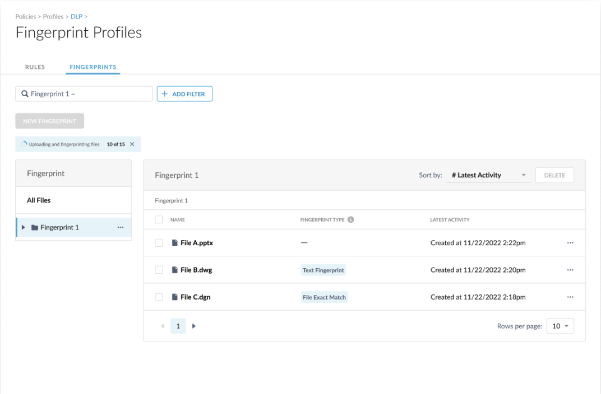The height and width of the screenshot is (394, 601).
Task: Open ellipsis menu for Fingerprint 1 folder
Action: tap(121, 228)
